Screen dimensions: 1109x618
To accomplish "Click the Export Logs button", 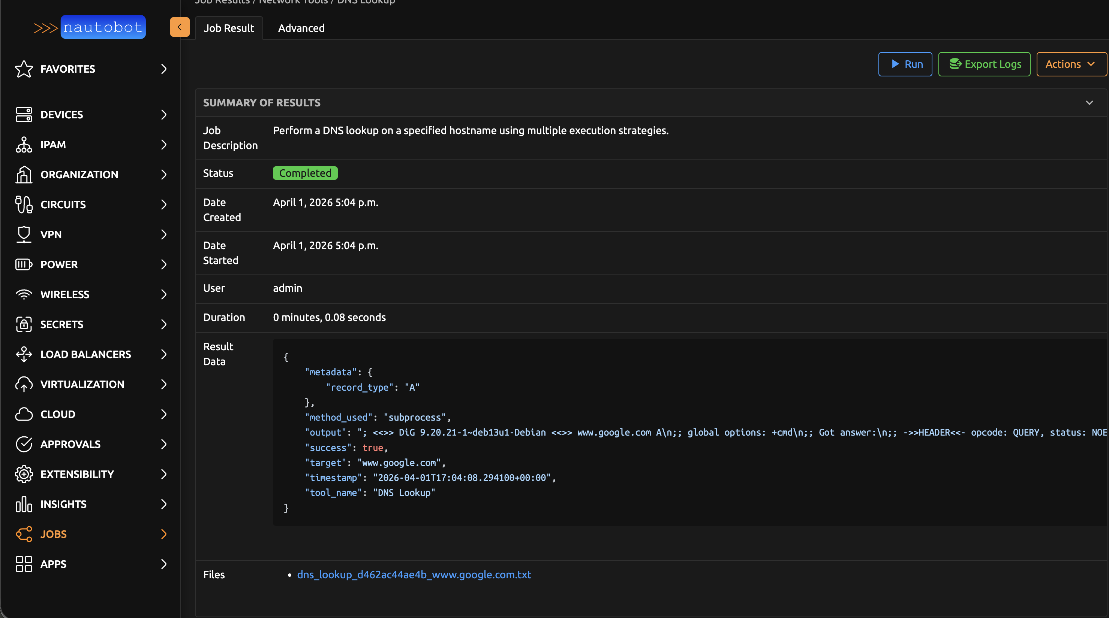I will coord(984,64).
